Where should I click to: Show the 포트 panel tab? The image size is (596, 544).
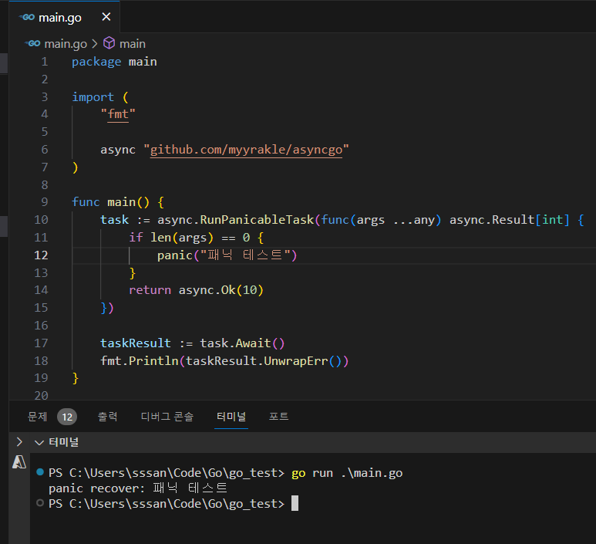tap(278, 417)
